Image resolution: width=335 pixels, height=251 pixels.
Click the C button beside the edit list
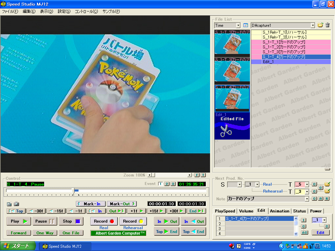pos(304,226)
